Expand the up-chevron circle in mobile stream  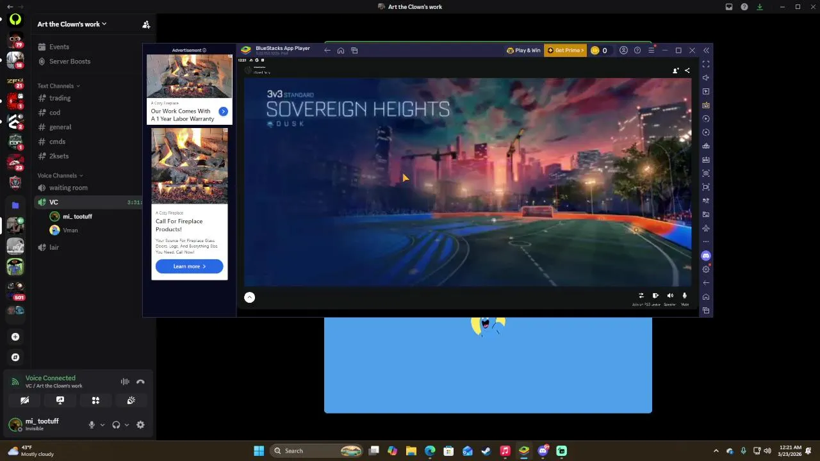click(249, 297)
